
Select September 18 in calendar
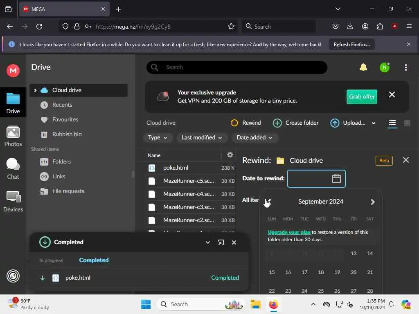(x=321, y=272)
